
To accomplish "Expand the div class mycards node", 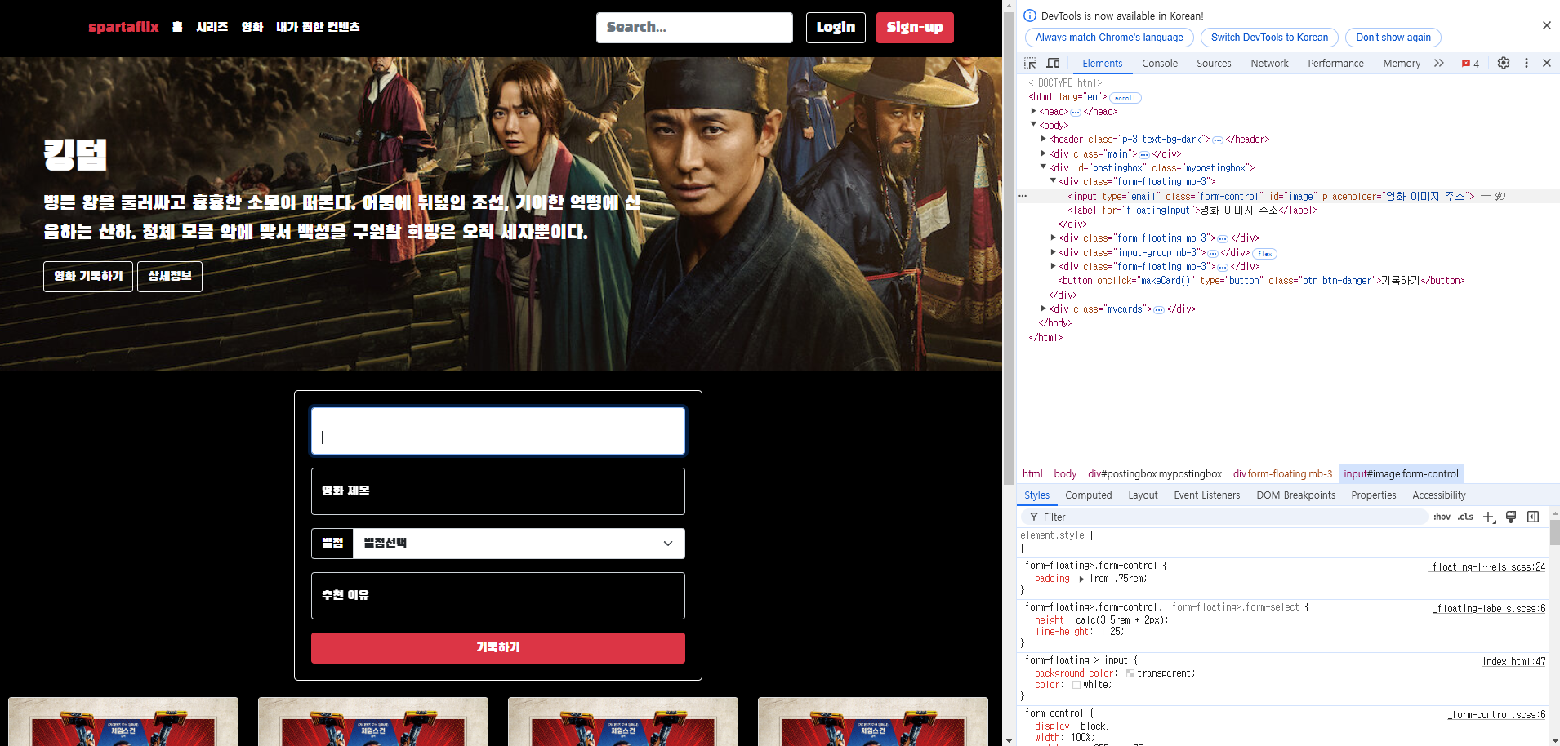I will [1044, 309].
